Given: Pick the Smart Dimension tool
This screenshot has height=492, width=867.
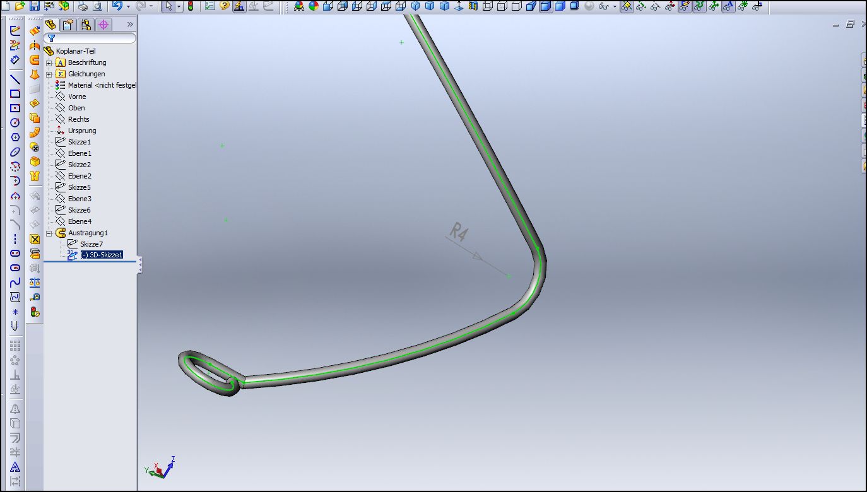Looking at the screenshot, I should (15, 60).
